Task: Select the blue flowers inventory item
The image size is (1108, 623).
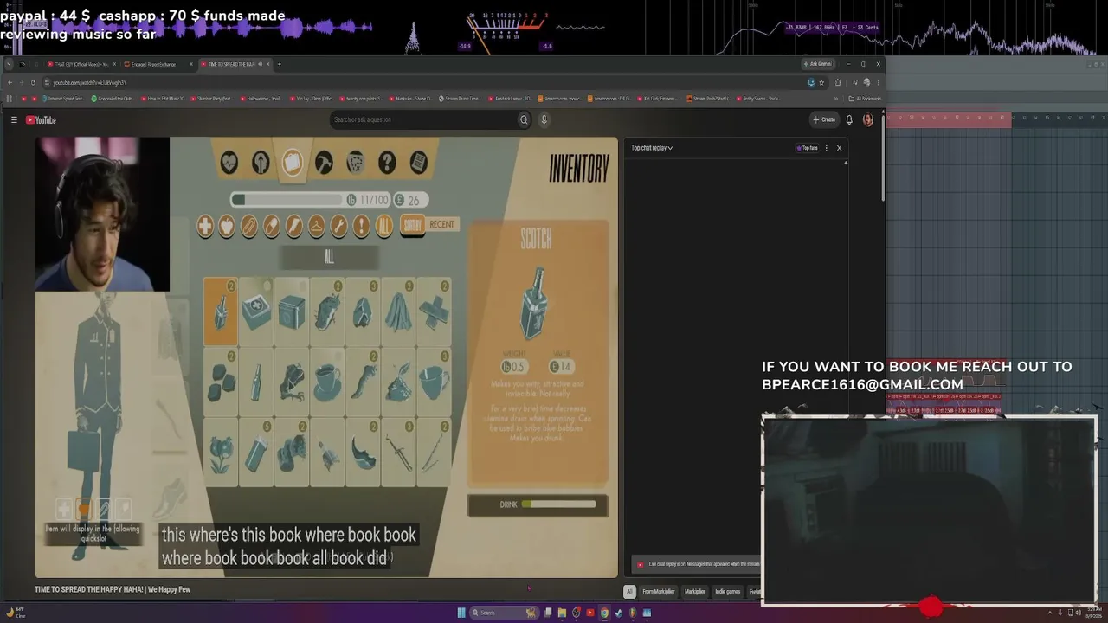Action: point(220,453)
